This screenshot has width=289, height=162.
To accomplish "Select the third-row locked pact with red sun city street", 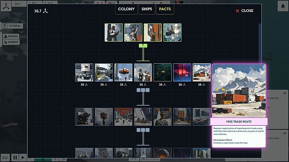I will (x=123, y=117).
